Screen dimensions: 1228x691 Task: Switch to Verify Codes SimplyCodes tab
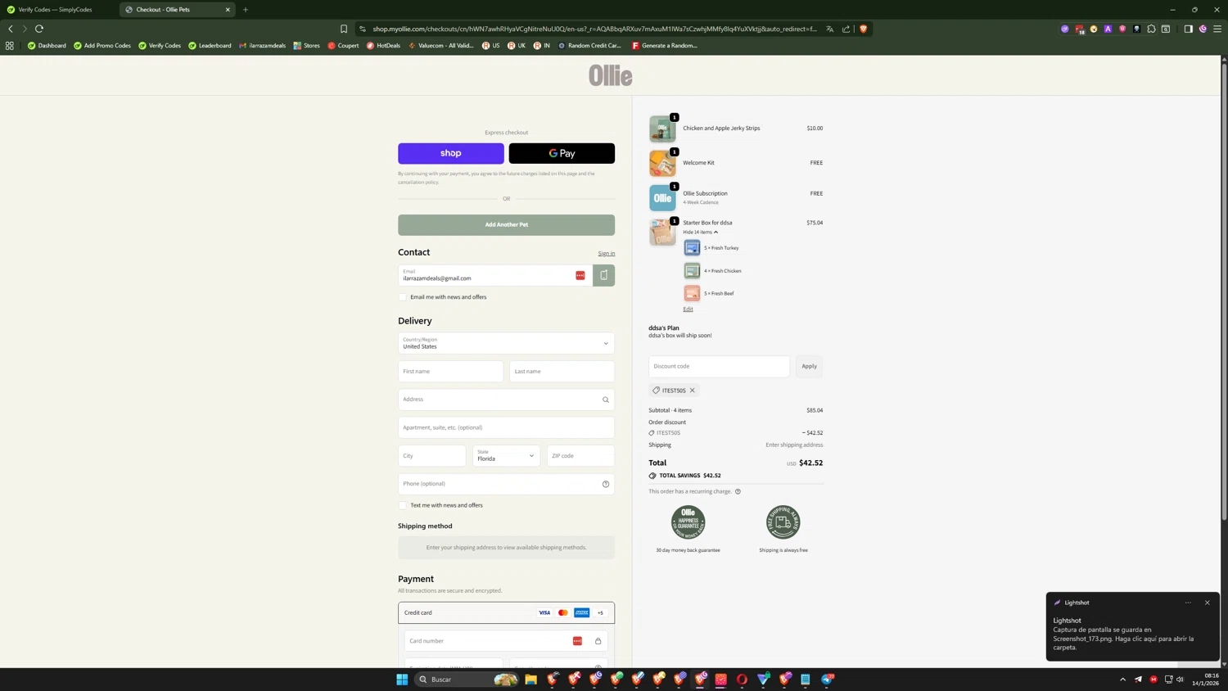[x=56, y=10]
